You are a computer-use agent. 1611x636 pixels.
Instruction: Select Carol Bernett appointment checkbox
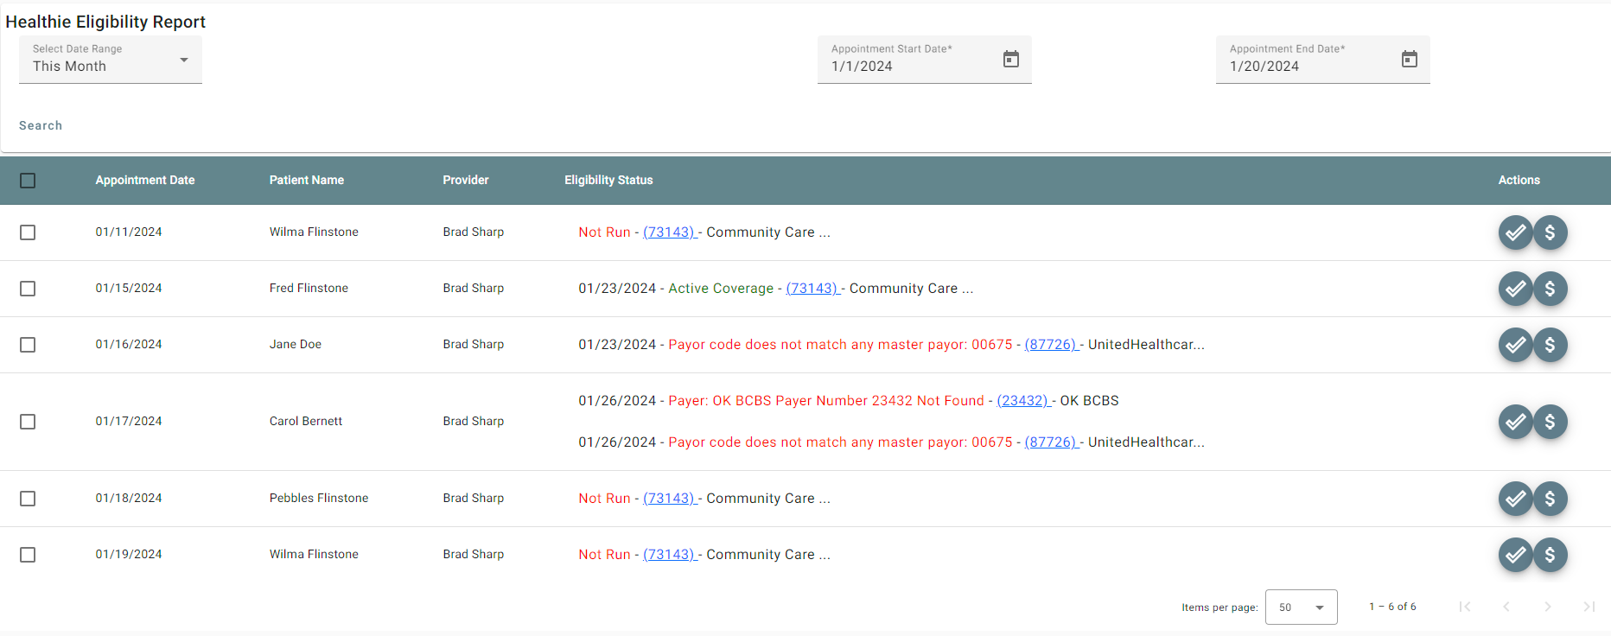[28, 422]
